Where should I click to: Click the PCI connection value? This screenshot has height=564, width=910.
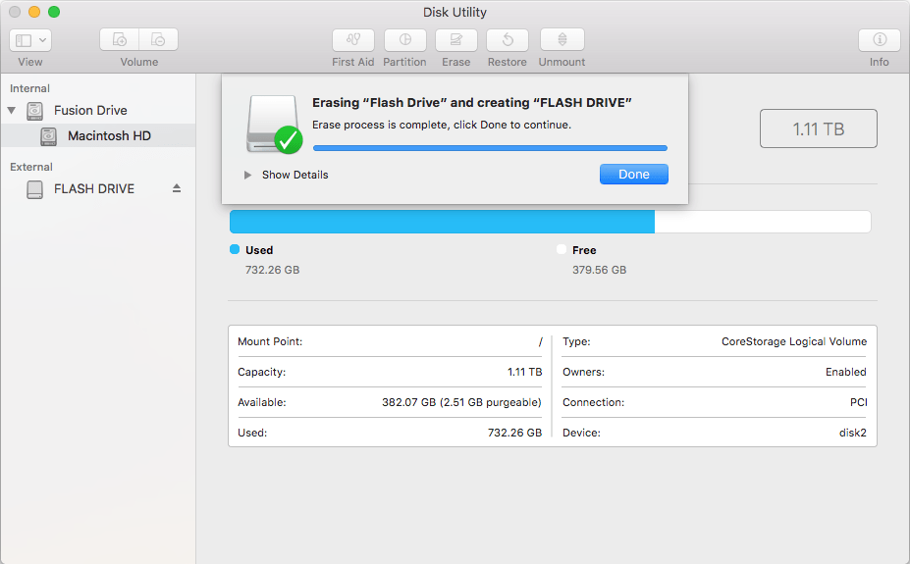(x=858, y=402)
